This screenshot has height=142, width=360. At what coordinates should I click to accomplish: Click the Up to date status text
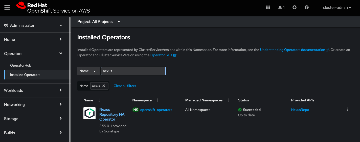246,115
